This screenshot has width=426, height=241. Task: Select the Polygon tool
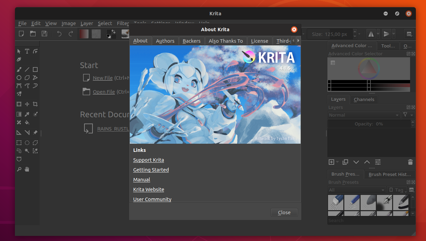[x=27, y=78]
